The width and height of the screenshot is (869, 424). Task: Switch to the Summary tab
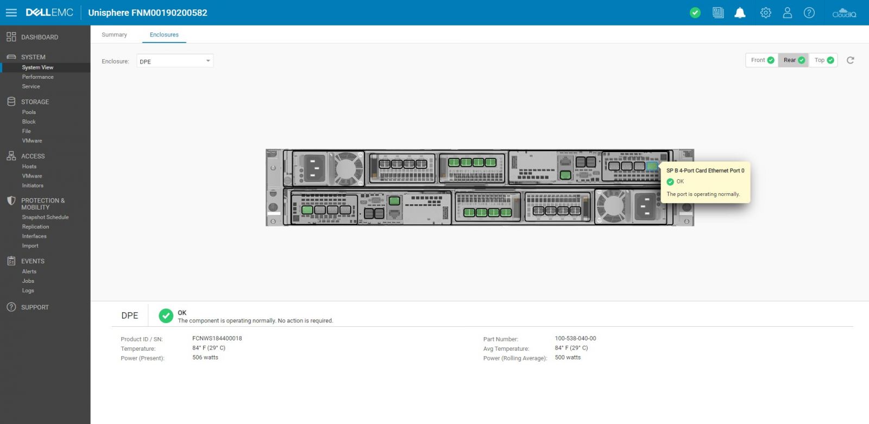pos(114,35)
